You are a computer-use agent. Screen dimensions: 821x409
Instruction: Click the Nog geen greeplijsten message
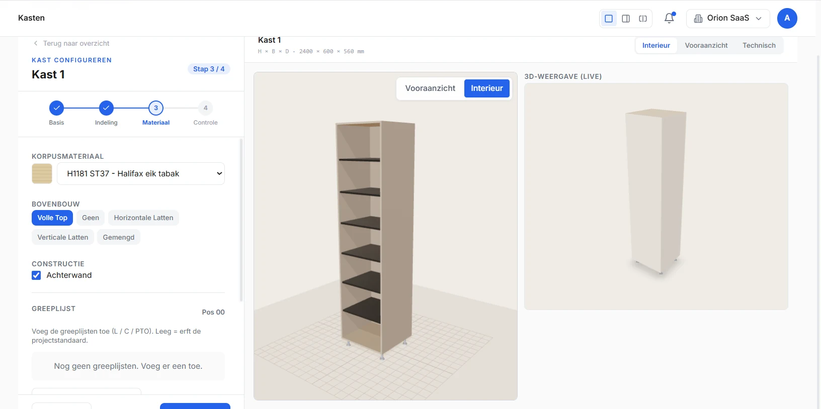tap(128, 366)
